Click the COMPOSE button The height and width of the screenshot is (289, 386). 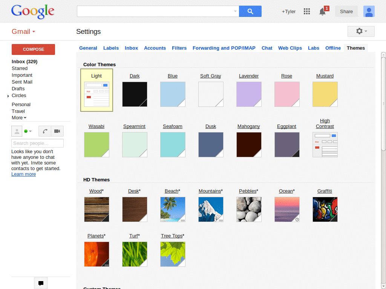(x=33, y=49)
